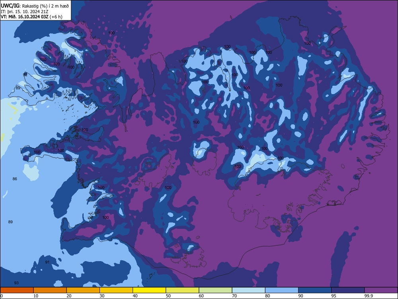Click the legend tick label 95
Viewport: 398px width, 299px height.
[x=334, y=296]
